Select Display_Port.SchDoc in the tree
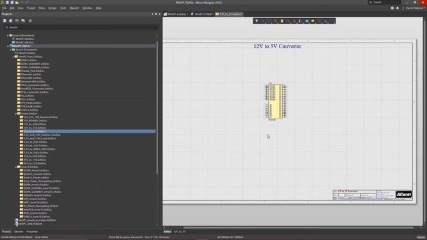This screenshot has height=240, width=427. [x=33, y=71]
